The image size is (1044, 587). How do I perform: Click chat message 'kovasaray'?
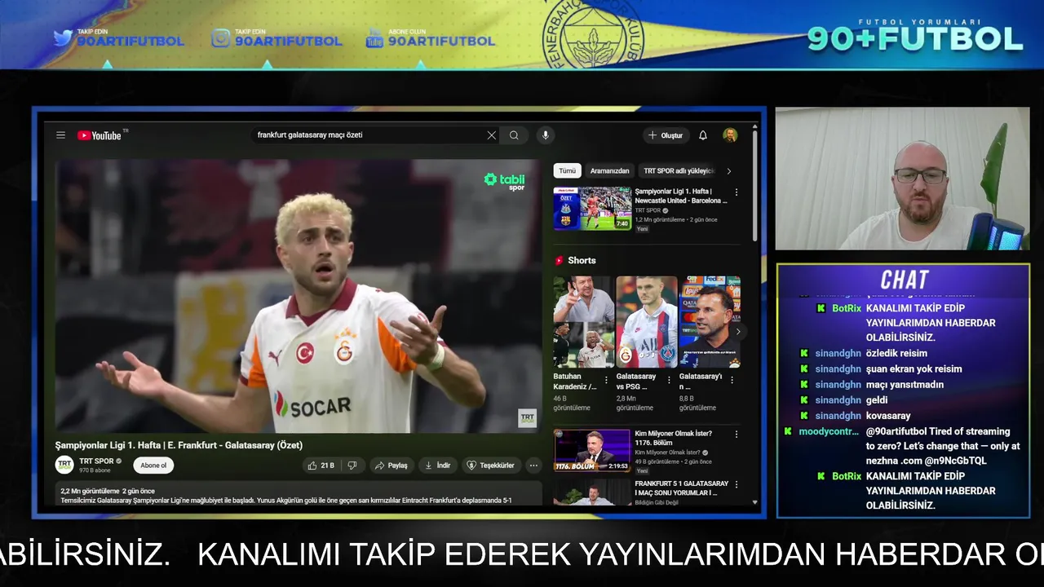pos(888,416)
